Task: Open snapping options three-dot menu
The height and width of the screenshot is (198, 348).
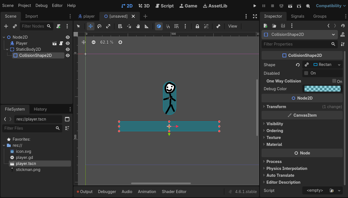Action: pyautogui.click(x=185, y=26)
